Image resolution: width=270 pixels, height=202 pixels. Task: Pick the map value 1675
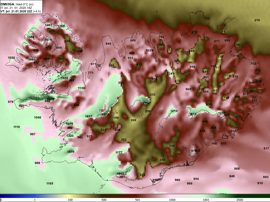[x=70, y=124]
